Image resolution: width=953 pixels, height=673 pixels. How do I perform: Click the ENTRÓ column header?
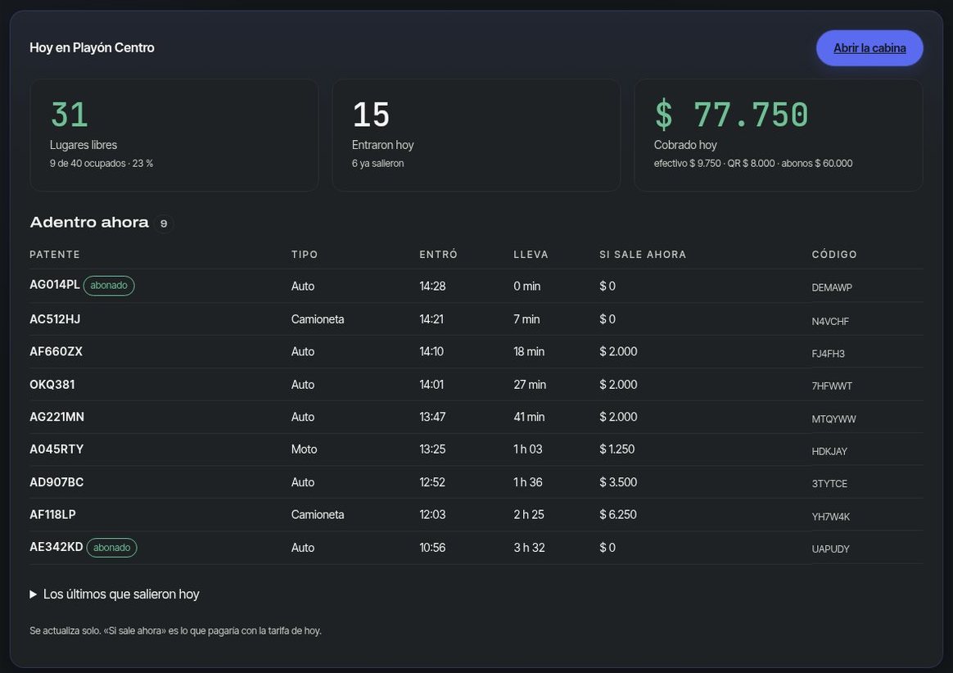438,254
